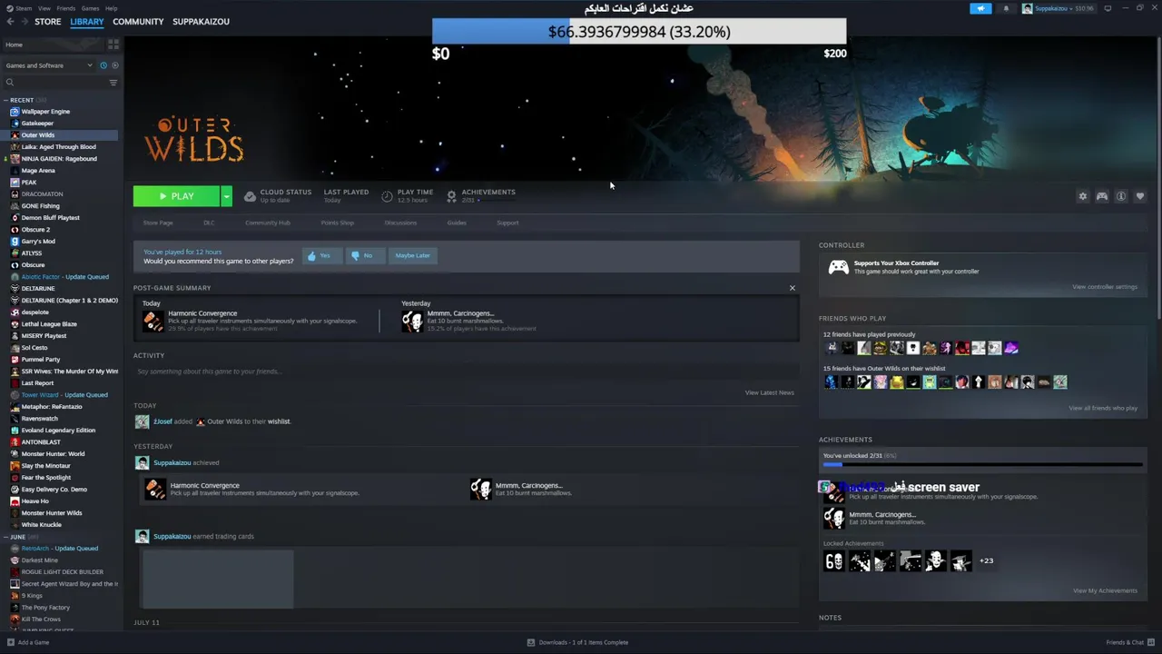Click the forward navigation arrow
This screenshot has width=1162, height=654.
coord(24,22)
